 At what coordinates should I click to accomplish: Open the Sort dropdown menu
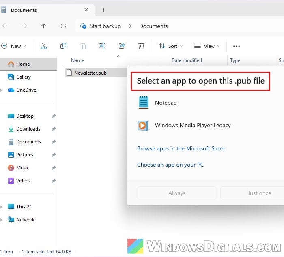point(171,46)
